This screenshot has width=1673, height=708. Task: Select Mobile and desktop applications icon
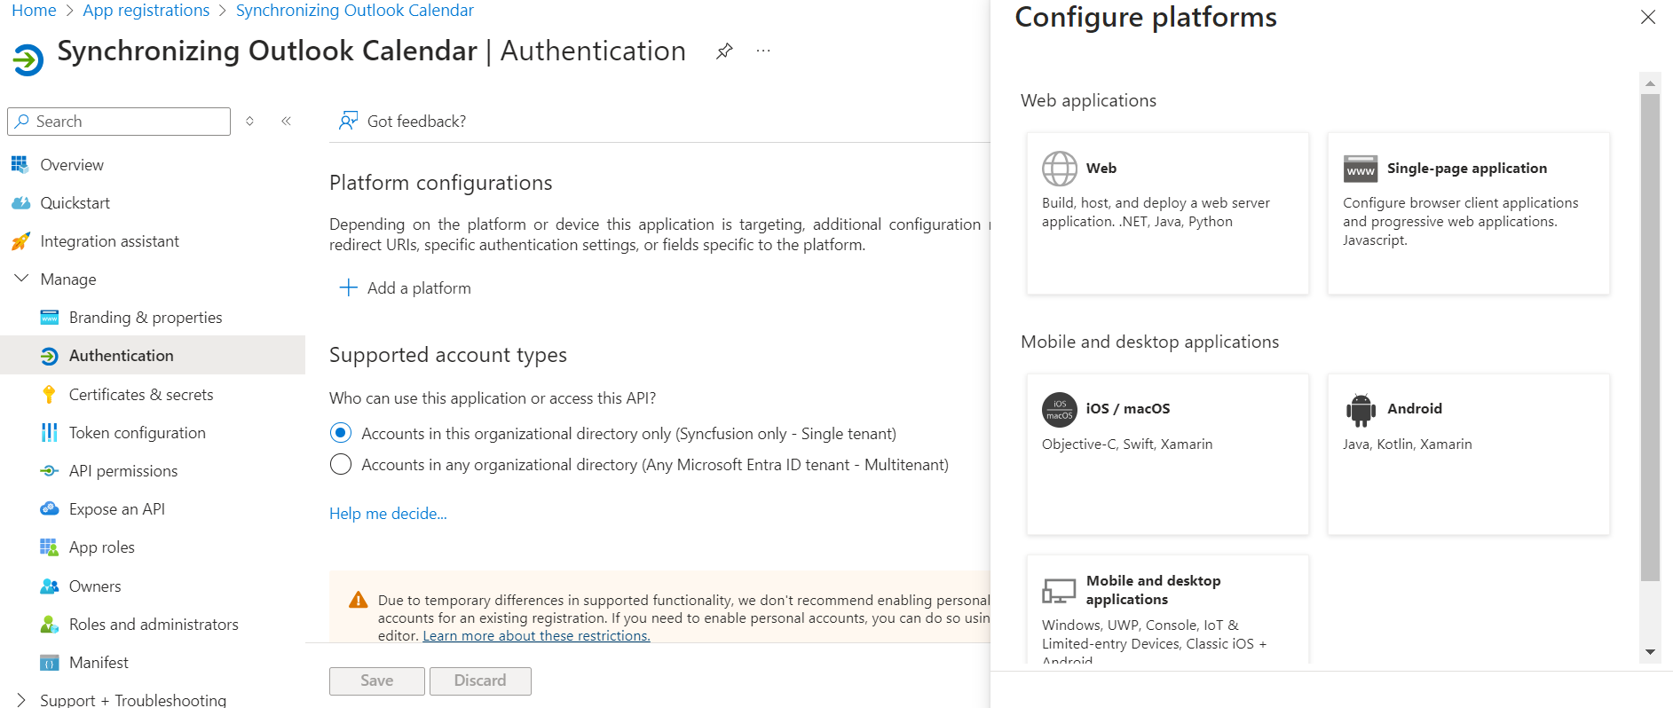tap(1059, 590)
